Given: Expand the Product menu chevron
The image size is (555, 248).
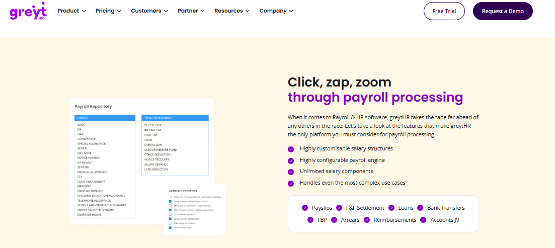Looking at the screenshot, I should click(84, 11).
